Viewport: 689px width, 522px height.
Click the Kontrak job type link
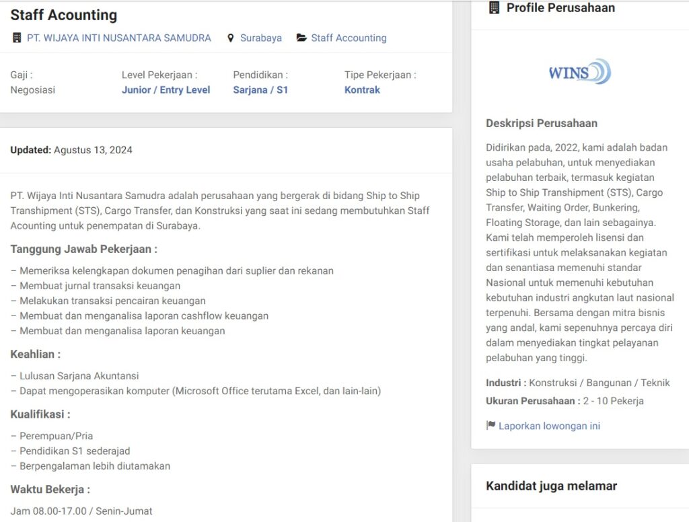click(x=362, y=90)
